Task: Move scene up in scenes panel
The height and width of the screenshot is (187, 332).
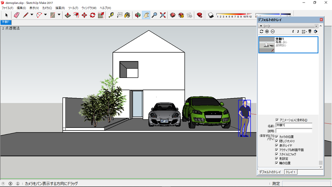Action: tap(298, 31)
